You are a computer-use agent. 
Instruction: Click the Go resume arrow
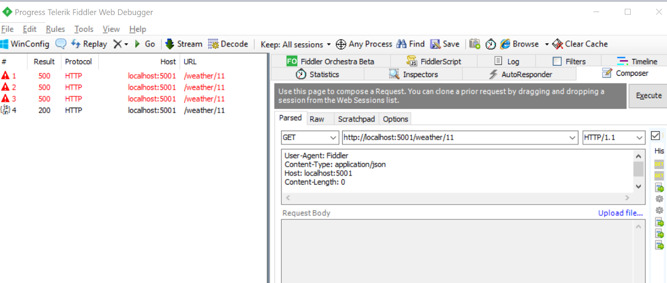[138, 44]
